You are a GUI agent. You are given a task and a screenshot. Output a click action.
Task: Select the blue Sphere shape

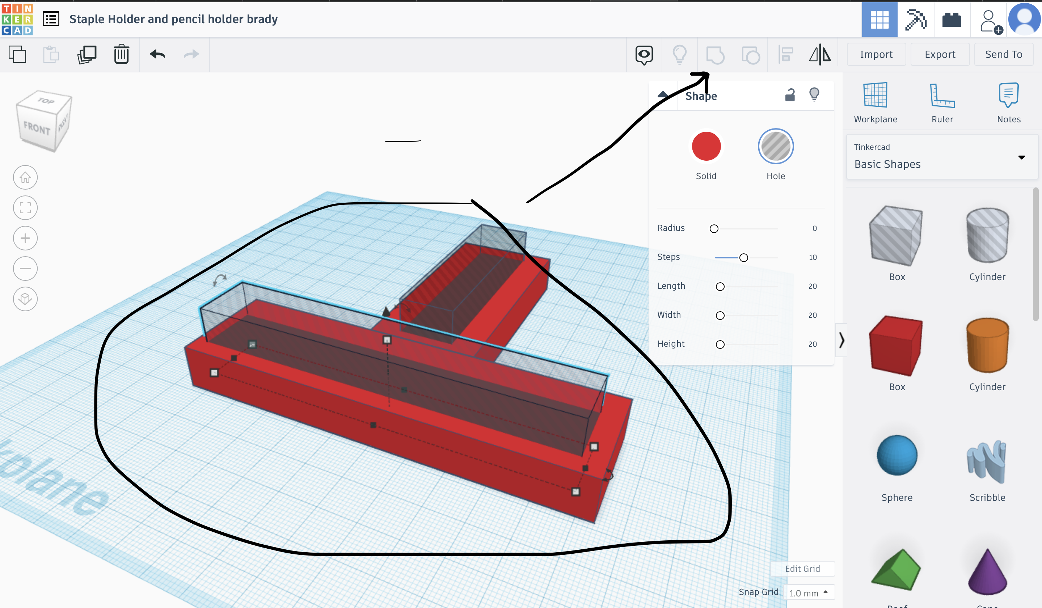tap(897, 455)
